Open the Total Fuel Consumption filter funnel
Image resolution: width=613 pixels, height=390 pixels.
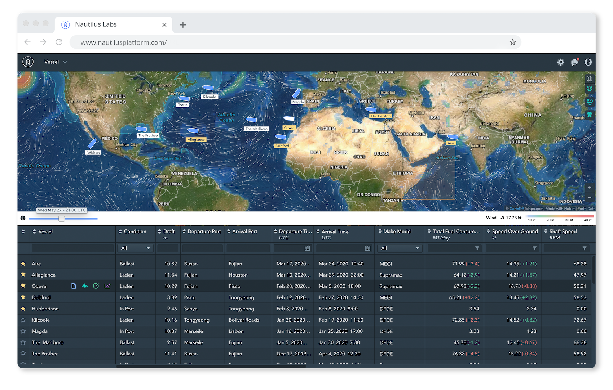pos(477,248)
